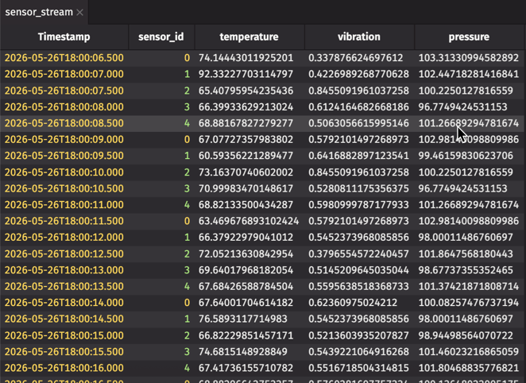The height and width of the screenshot is (383, 526).
Task: Click pressure value 98.94498564070722
Action: point(466,335)
